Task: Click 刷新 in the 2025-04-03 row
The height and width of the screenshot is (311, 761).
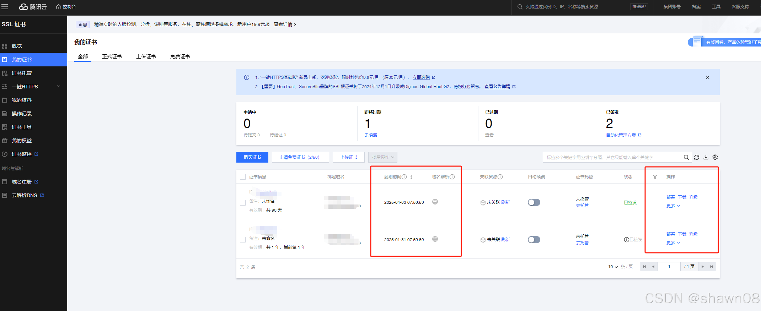Action: (505, 202)
